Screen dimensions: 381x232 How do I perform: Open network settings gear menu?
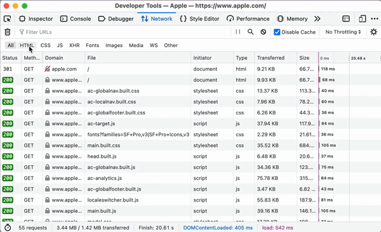pyautogui.click(x=374, y=32)
